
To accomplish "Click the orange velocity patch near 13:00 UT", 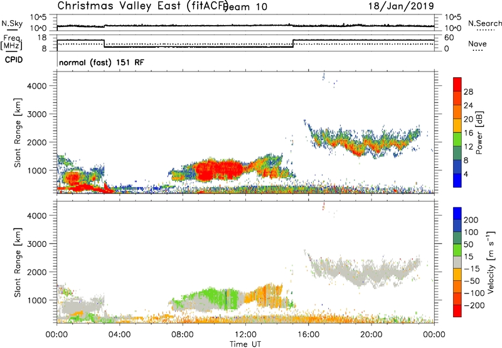I will pyautogui.click(x=265, y=294).
